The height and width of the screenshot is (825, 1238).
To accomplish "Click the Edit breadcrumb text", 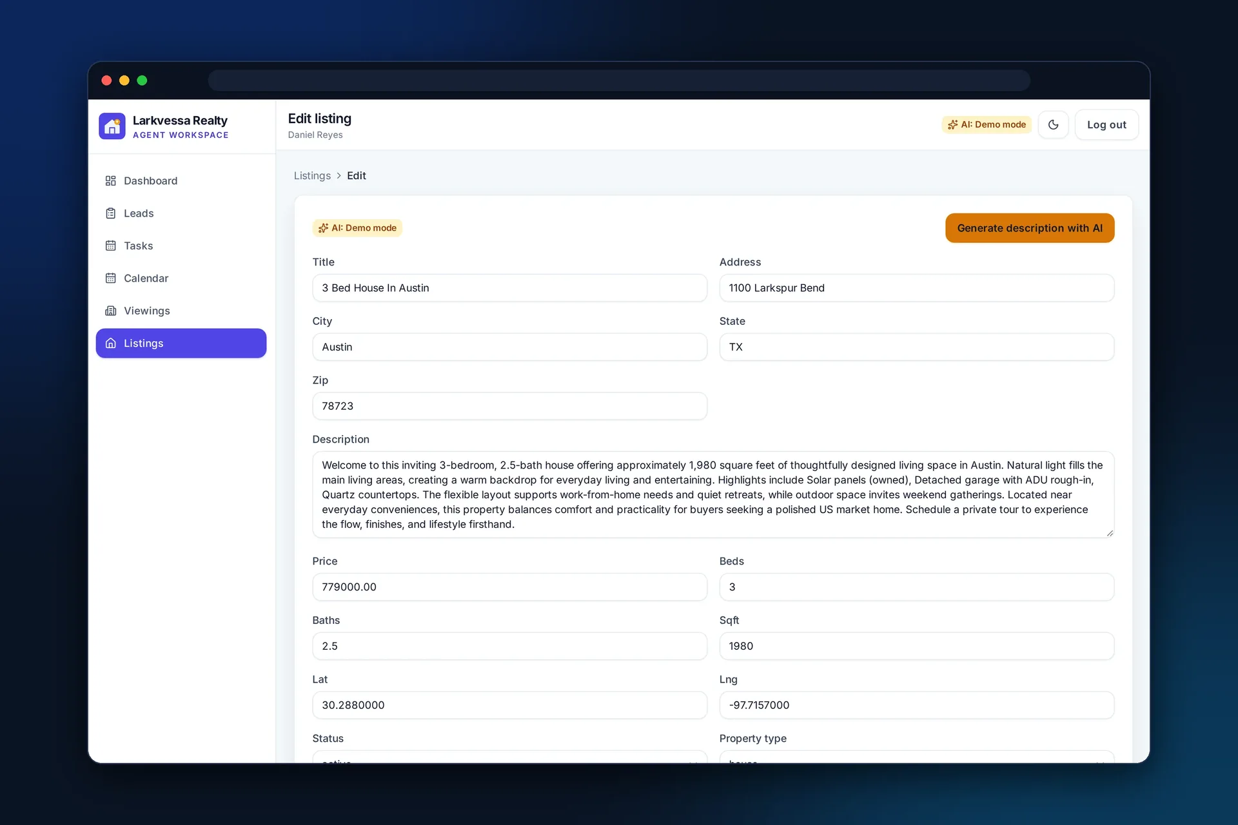I will pos(357,176).
